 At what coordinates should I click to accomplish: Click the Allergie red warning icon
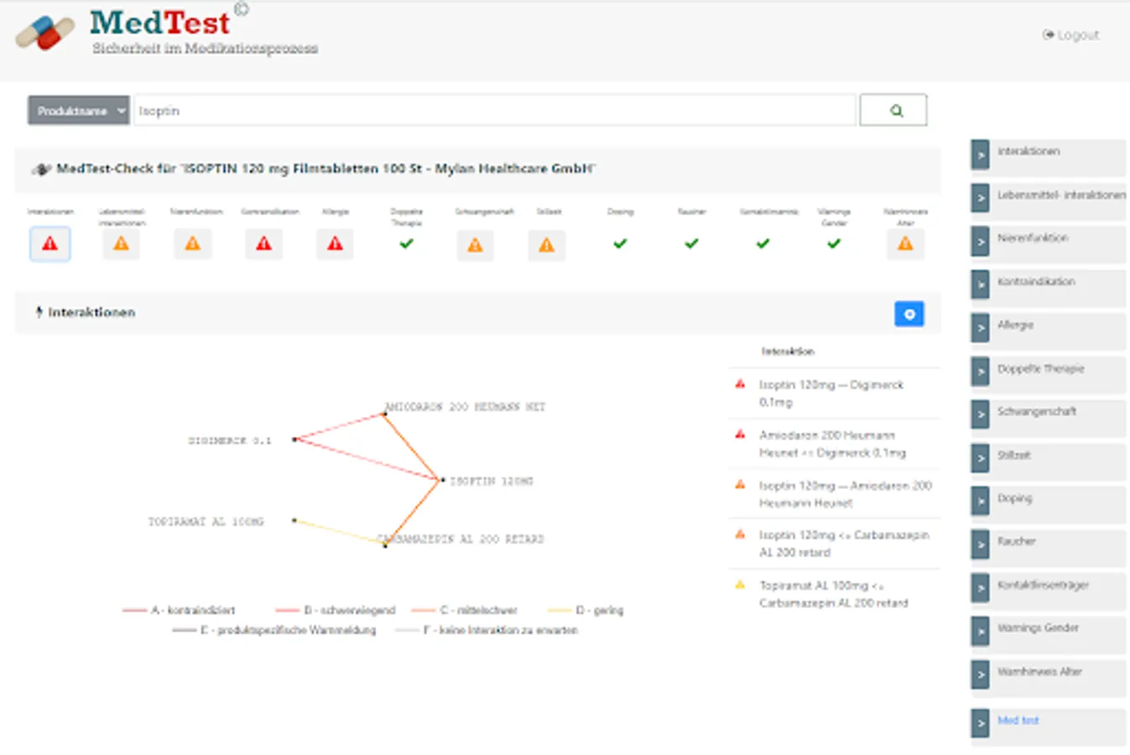pos(336,244)
